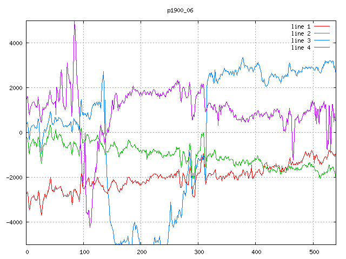Click the x-axis tick label 100
The image size is (346, 259).
coord(84,251)
